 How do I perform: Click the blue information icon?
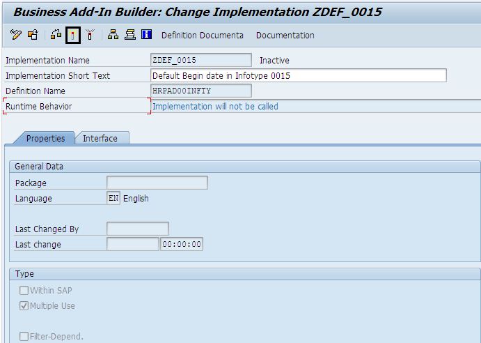point(146,35)
